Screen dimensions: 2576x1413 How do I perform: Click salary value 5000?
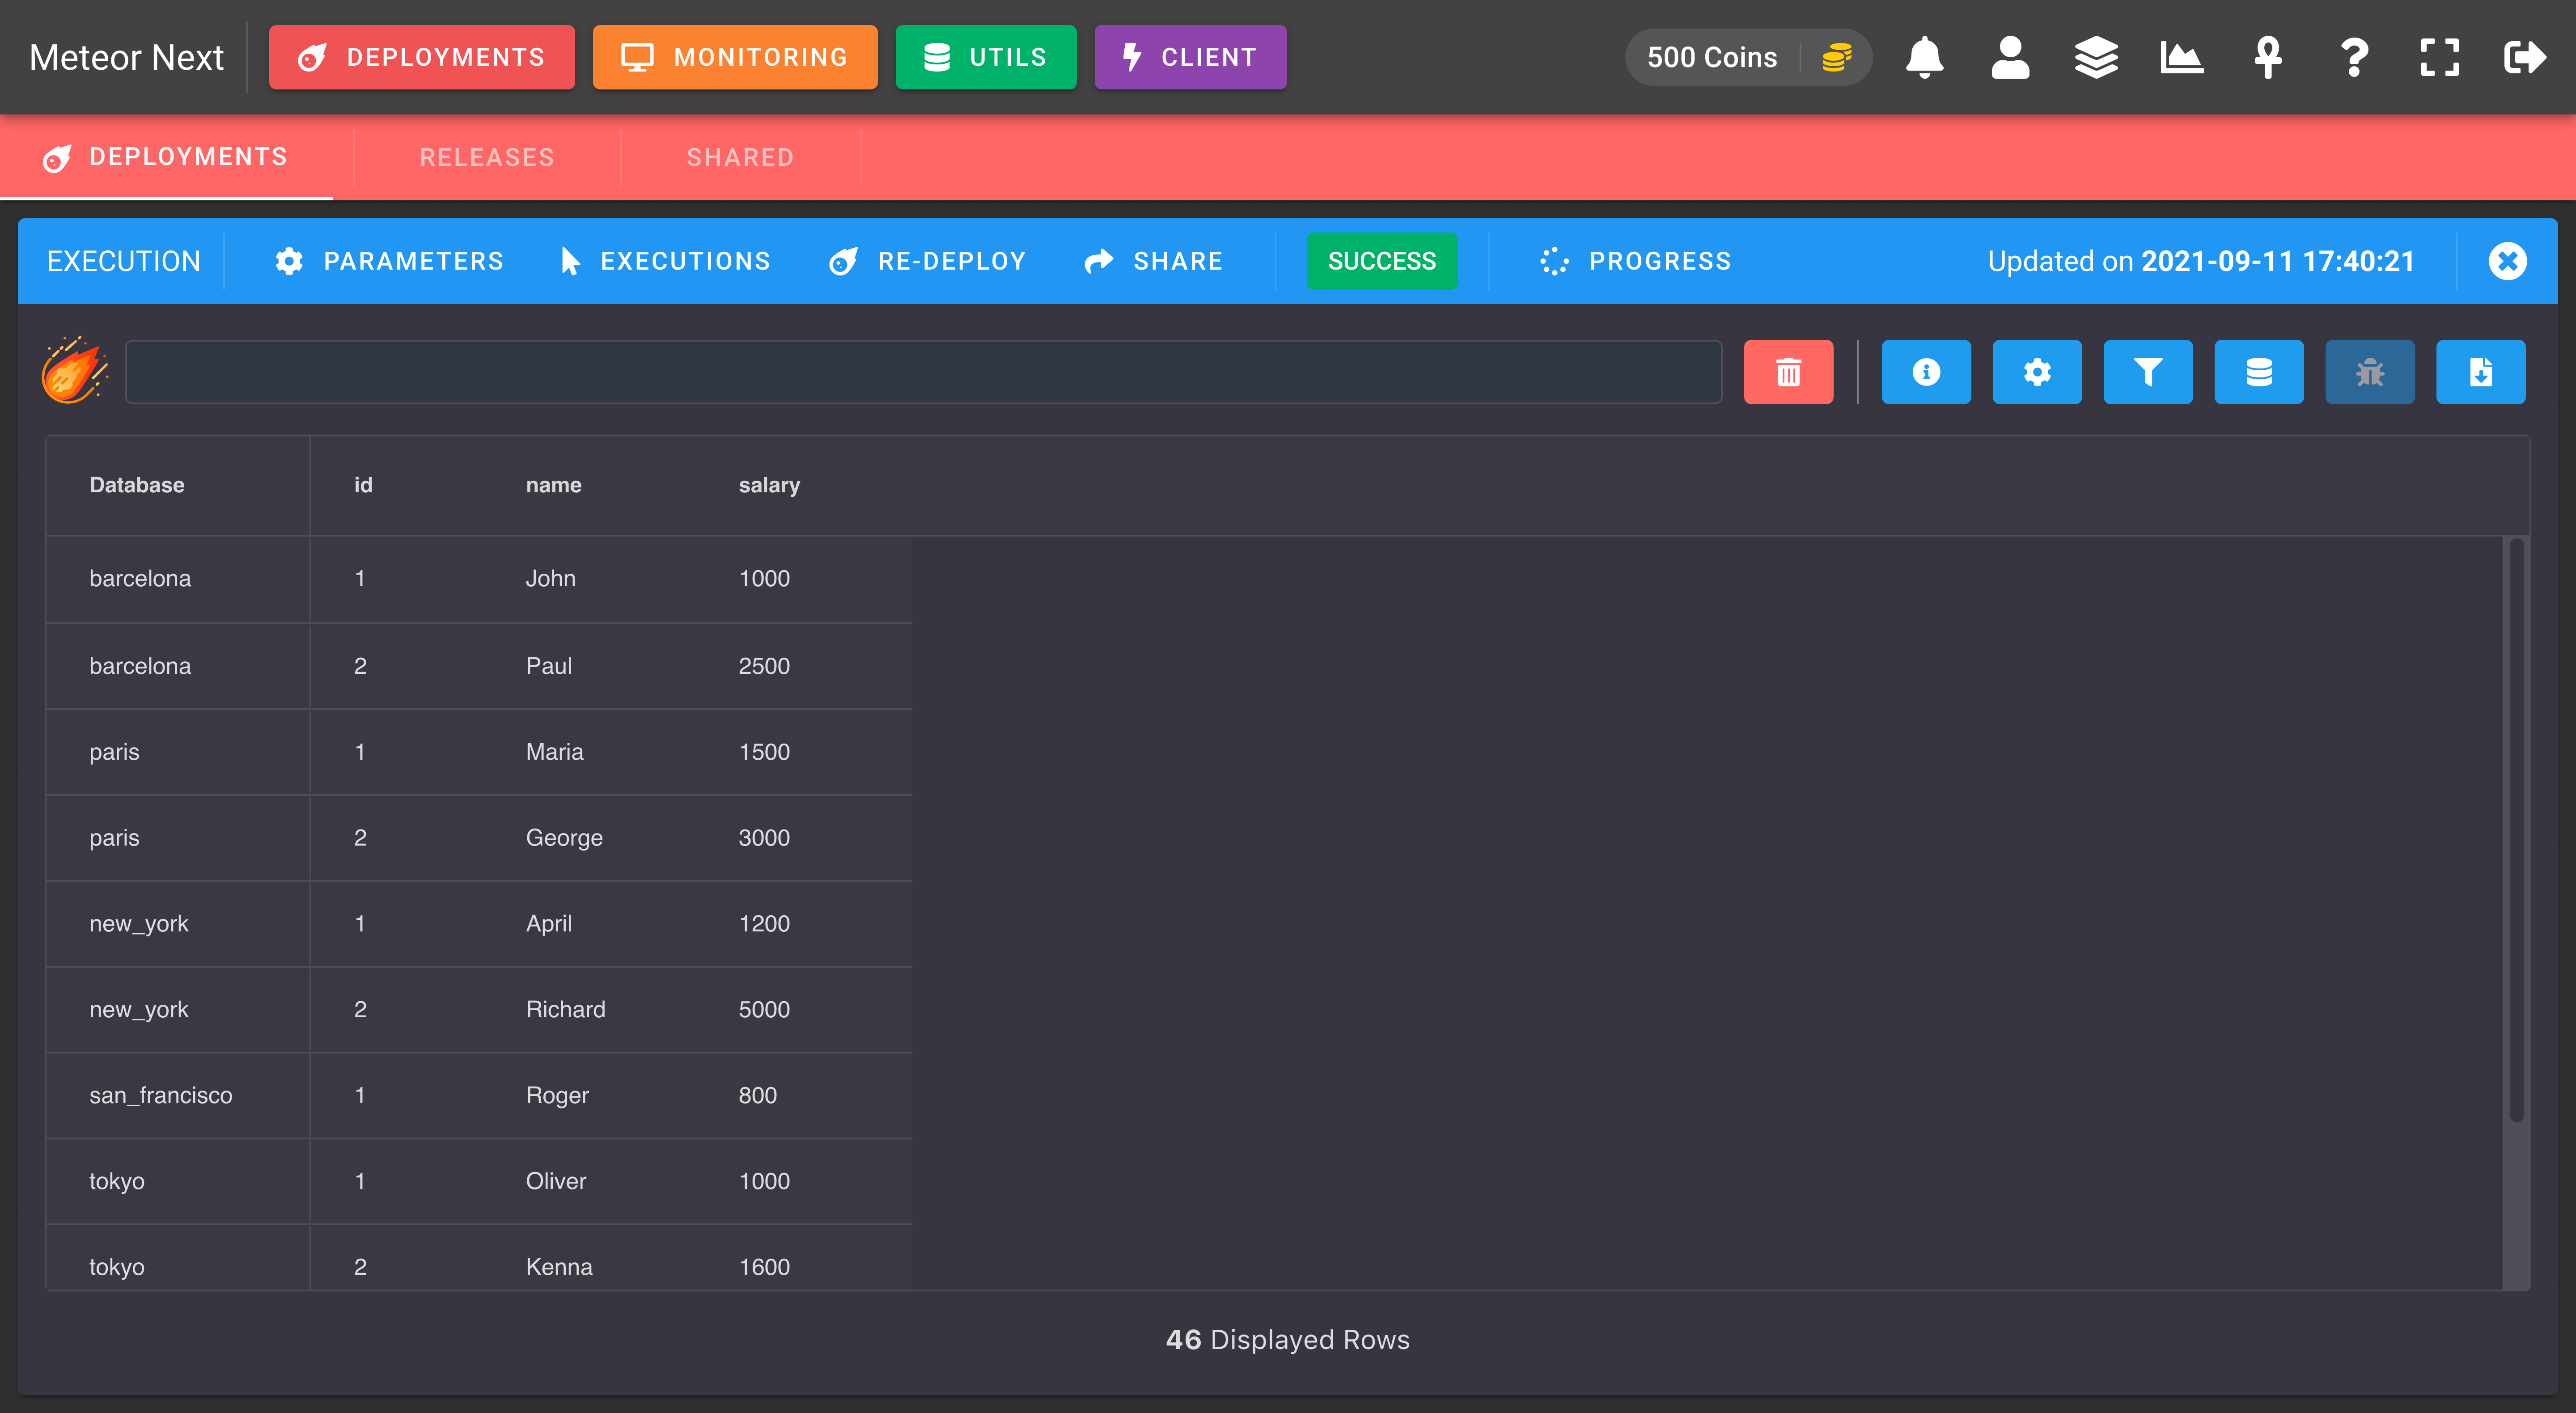pyautogui.click(x=764, y=1010)
